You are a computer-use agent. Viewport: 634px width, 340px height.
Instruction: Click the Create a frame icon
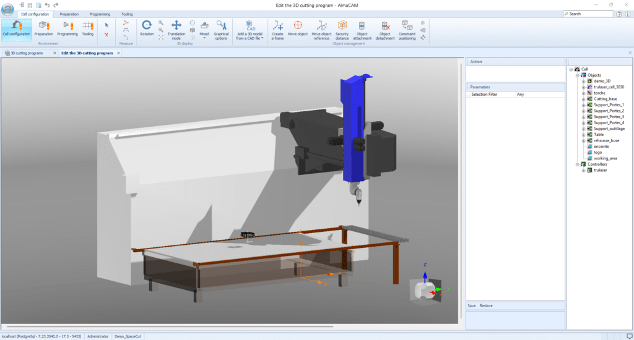coord(277,25)
